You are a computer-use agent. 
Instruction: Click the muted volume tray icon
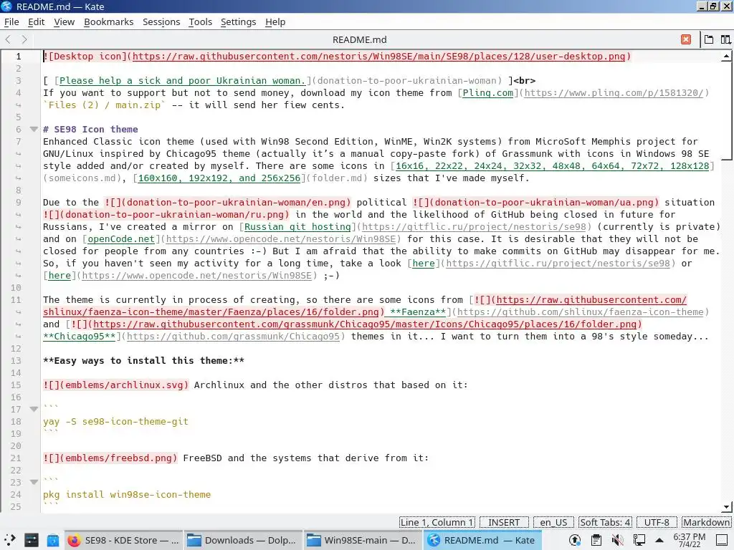tap(617, 540)
